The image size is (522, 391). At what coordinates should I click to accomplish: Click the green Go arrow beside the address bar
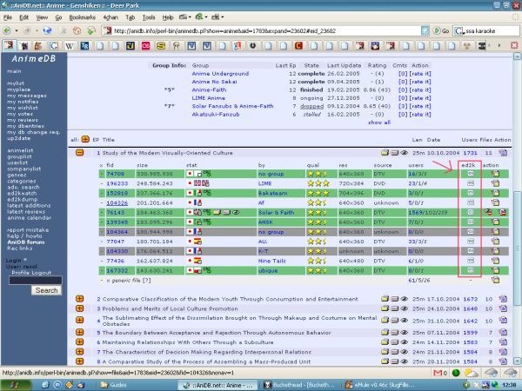(437, 31)
